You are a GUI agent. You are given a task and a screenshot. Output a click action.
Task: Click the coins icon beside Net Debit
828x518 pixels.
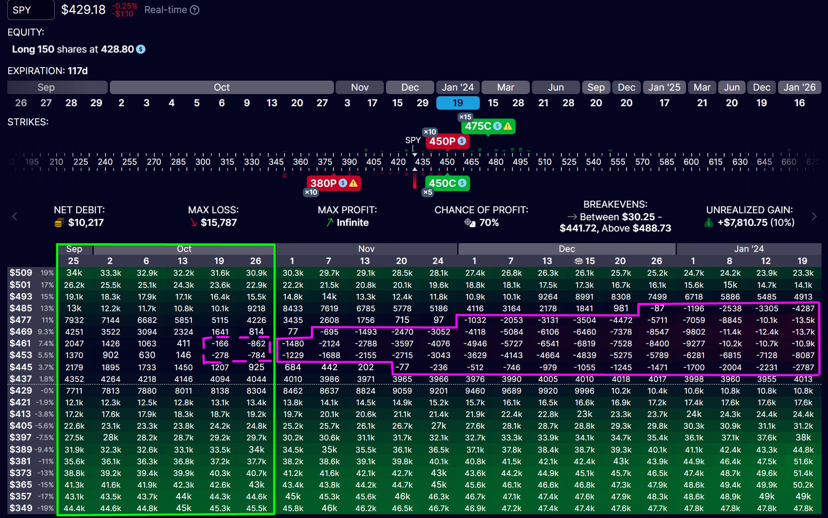59,223
